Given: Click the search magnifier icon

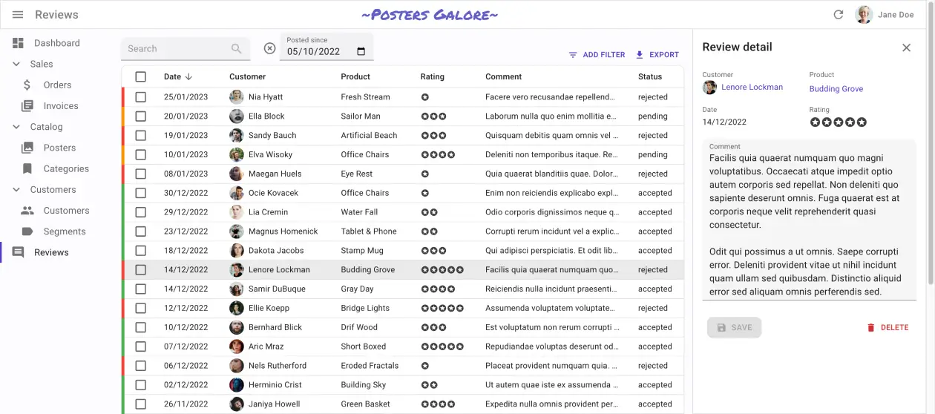Looking at the screenshot, I should [236, 49].
